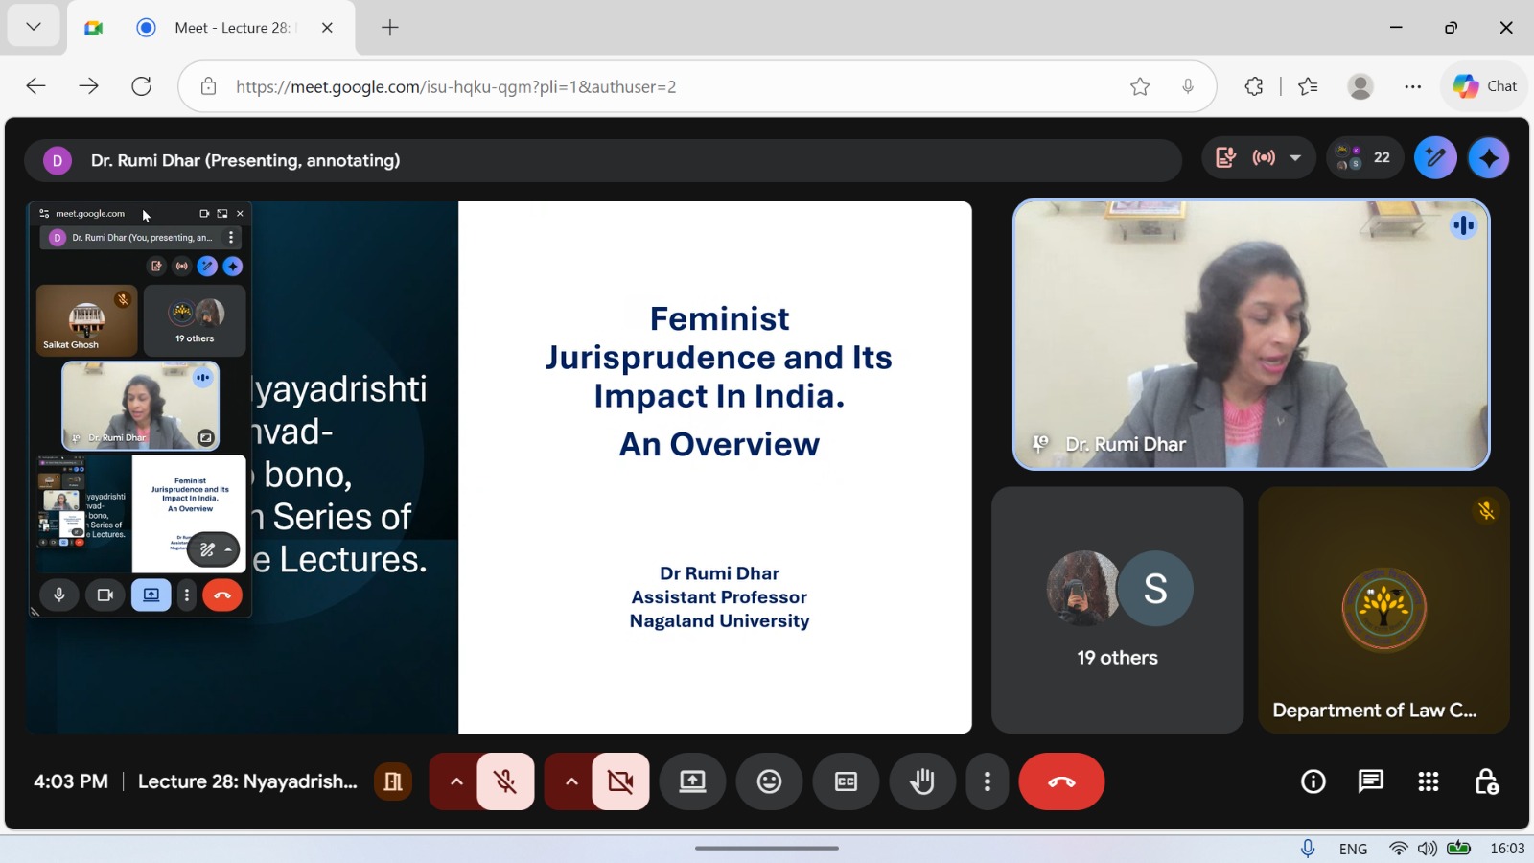Open host controls lock icon
Image resolution: width=1534 pixels, height=863 pixels.
pyautogui.click(x=1486, y=781)
